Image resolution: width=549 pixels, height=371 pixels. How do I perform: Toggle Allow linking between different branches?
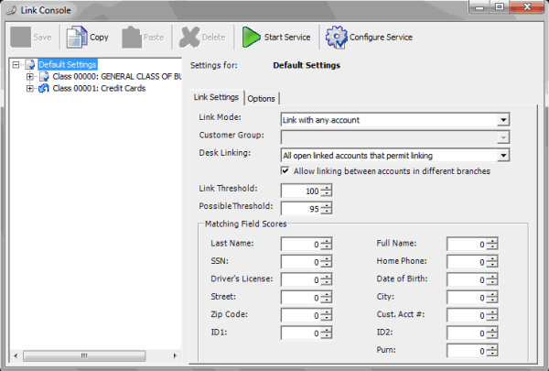pyautogui.click(x=287, y=171)
